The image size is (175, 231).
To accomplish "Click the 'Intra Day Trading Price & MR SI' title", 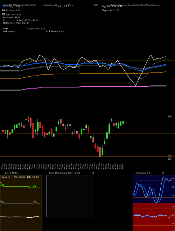I will click(x=71, y=173).
